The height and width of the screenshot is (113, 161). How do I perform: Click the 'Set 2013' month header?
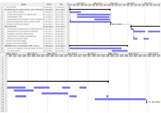coord(133,54)
